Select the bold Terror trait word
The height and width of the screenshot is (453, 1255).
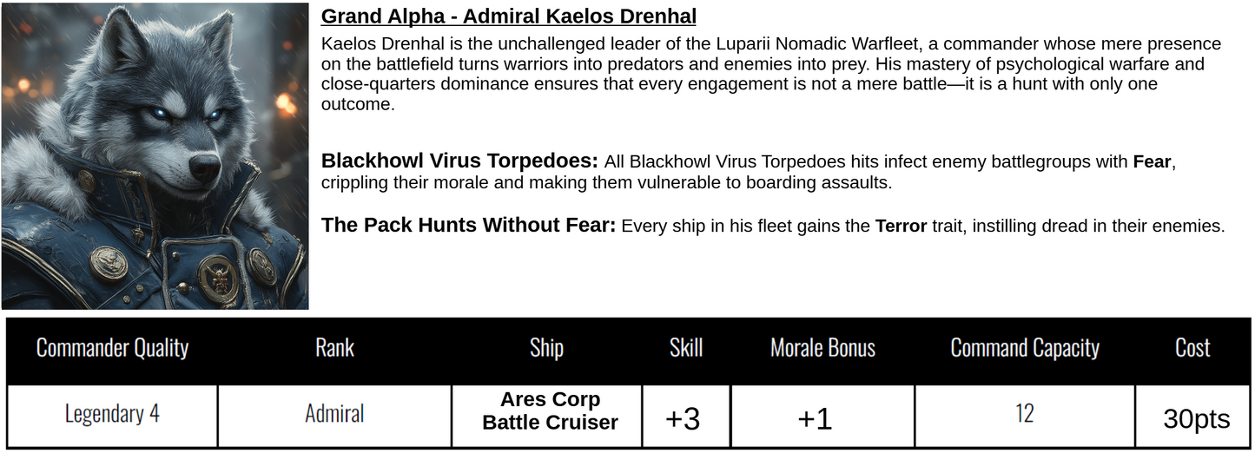click(901, 226)
